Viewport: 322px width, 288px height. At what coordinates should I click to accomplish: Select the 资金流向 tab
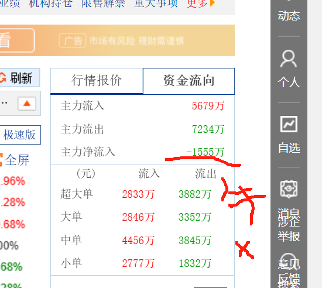[189, 81]
